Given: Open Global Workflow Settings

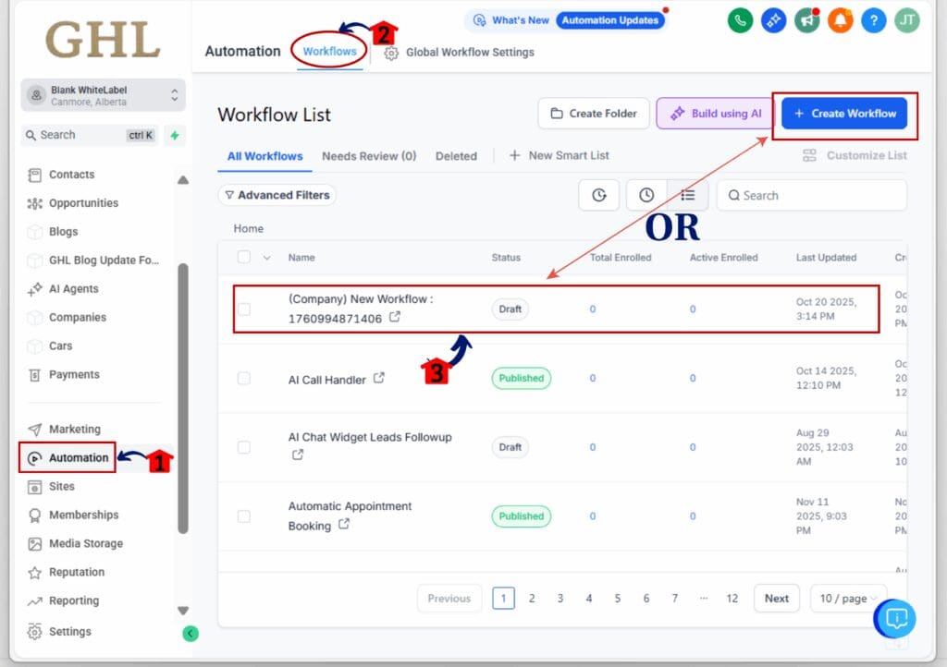Looking at the screenshot, I should 459,52.
